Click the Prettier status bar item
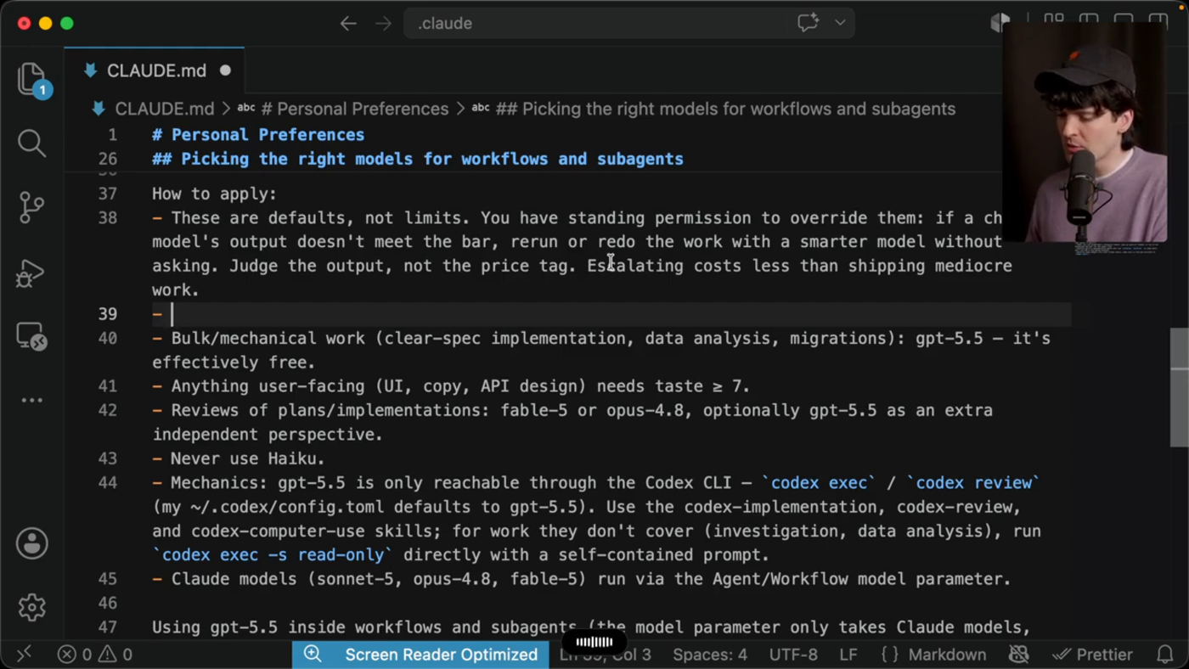The image size is (1189, 669). pyautogui.click(x=1092, y=655)
